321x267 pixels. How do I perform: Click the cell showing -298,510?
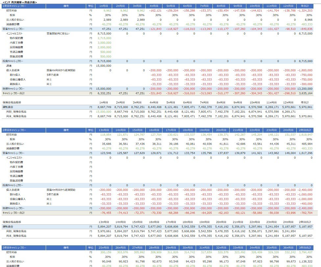[x=290, y=93]
